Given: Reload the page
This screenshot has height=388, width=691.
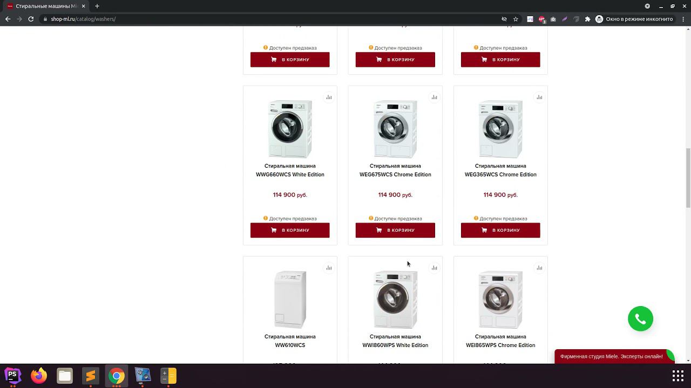Looking at the screenshot, I should [31, 19].
